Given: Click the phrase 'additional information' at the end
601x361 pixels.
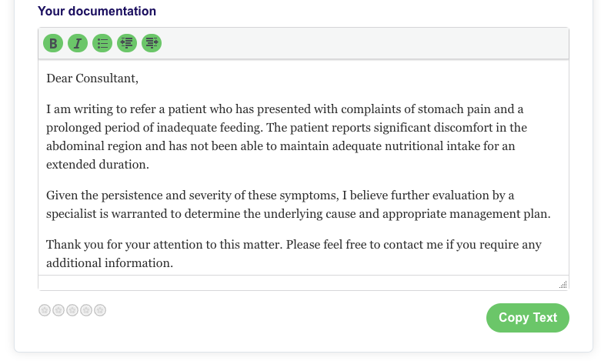Looking at the screenshot, I should 109,262.
